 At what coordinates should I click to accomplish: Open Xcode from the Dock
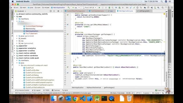tap(90, 98)
